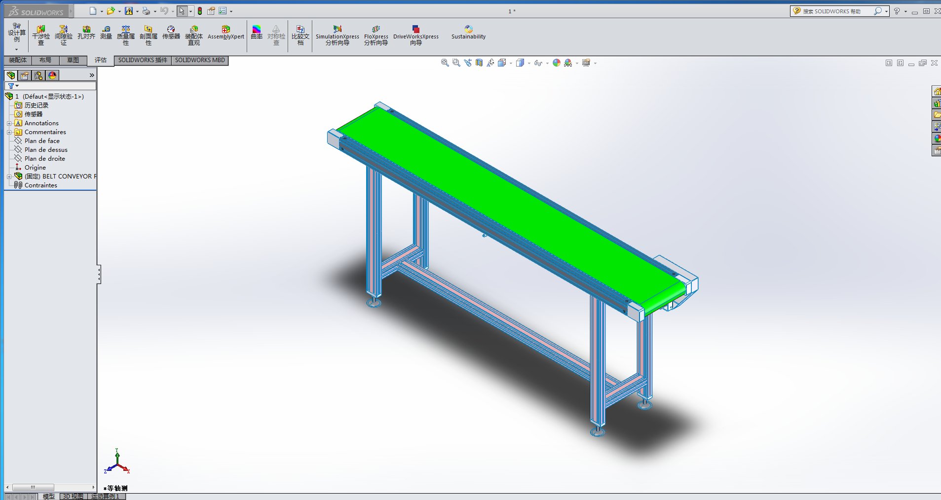Click the Dynamic Annotation Views icon
Viewport: 941px width, 500px height.
pos(490,63)
